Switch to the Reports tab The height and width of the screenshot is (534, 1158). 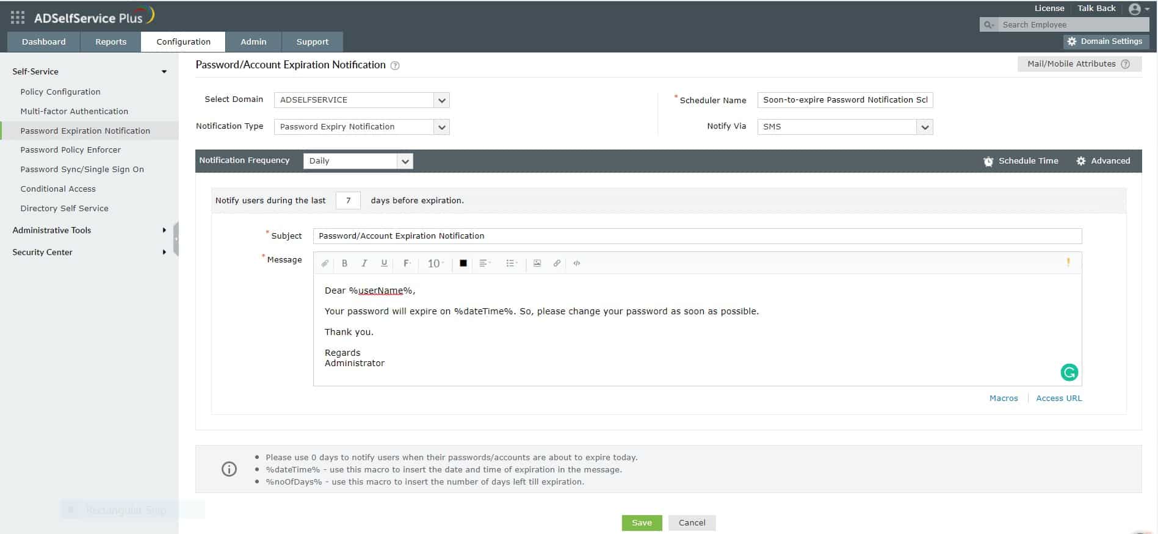coord(110,42)
